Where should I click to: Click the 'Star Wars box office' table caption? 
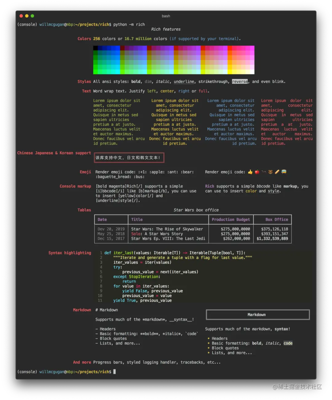click(196, 210)
